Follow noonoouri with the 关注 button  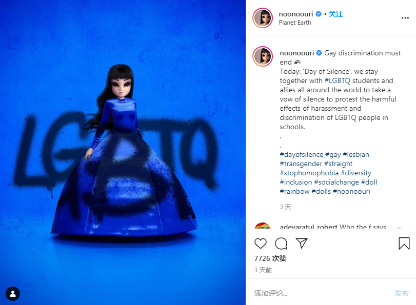336,14
